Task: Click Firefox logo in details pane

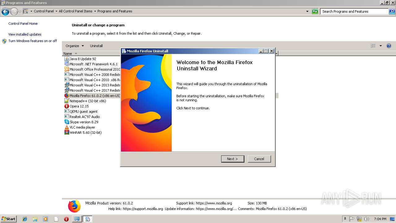Action: click(x=74, y=206)
